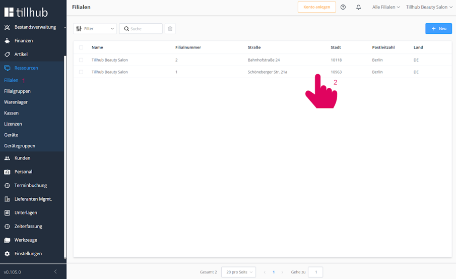Open the Filter dropdown

pos(95,29)
